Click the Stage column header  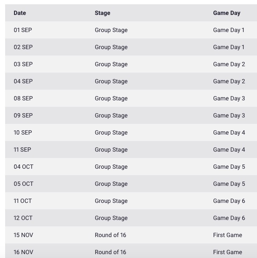(102, 13)
